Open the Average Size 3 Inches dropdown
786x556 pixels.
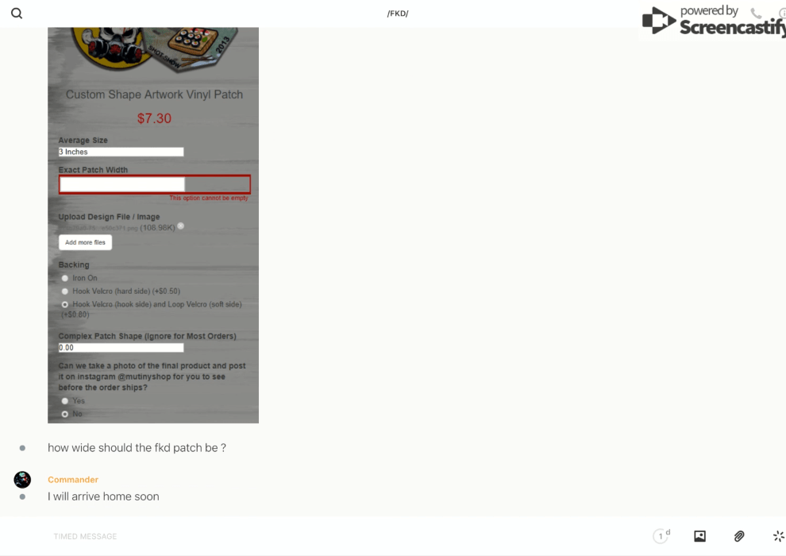tap(121, 152)
